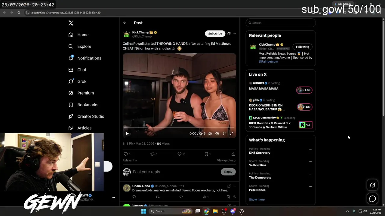Like KickChamp's post
This screenshot has height=216, width=385.
(180, 154)
